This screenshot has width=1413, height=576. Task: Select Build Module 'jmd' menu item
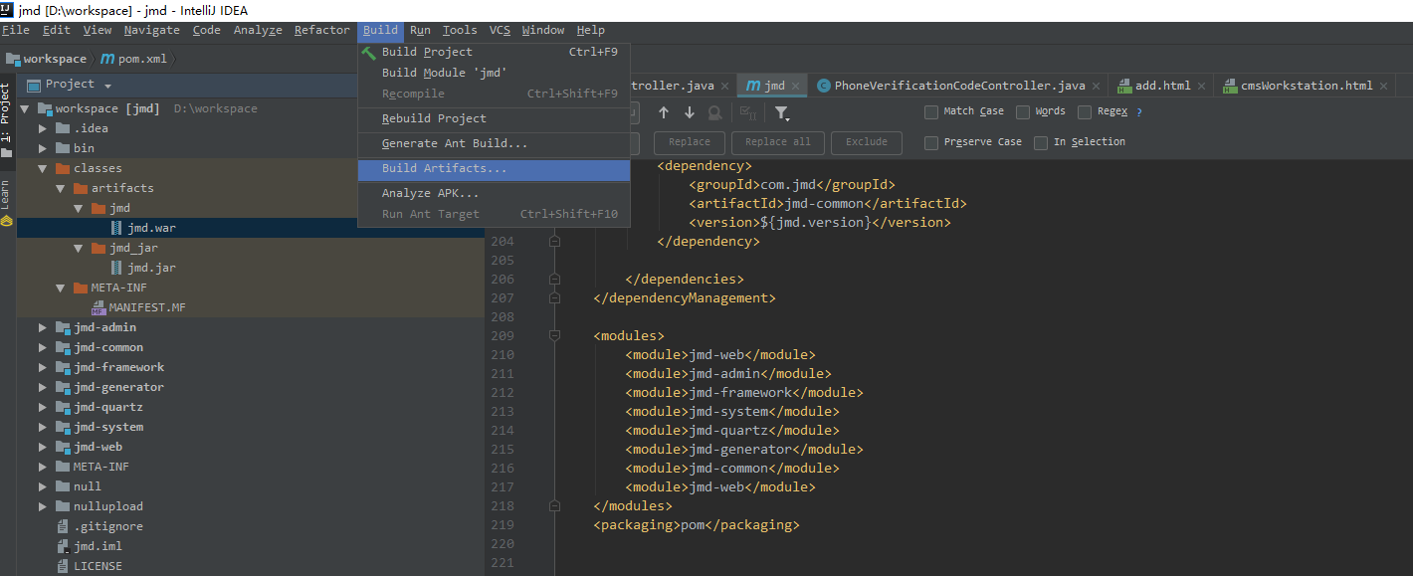pyautogui.click(x=494, y=73)
